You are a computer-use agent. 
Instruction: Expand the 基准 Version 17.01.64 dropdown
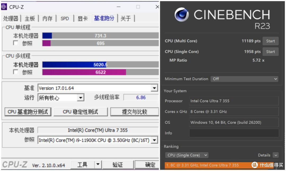coord(154,88)
